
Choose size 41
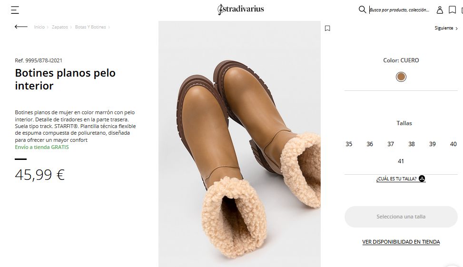pos(401,161)
